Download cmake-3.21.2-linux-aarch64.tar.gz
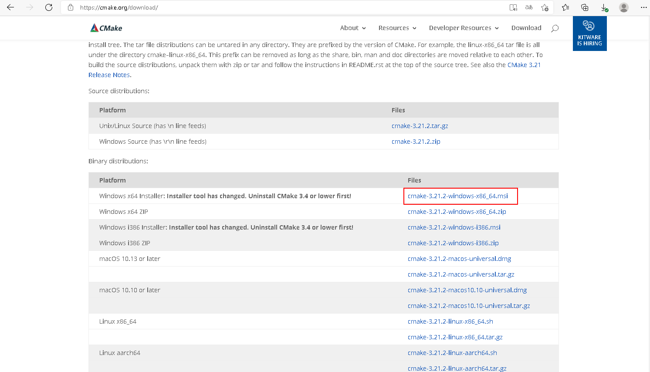The height and width of the screenshot is (372, 650). point(457,369)
